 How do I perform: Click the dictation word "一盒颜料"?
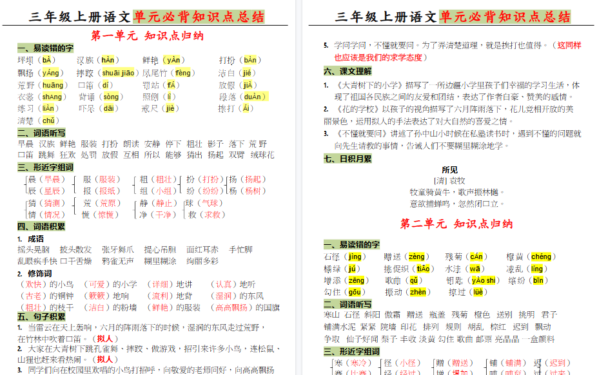538,339
